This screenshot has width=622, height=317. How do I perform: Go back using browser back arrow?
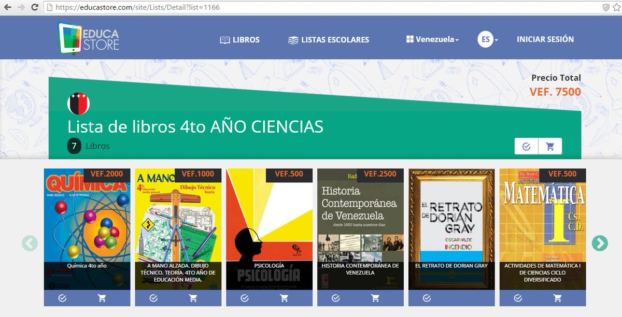coord(8,8)
